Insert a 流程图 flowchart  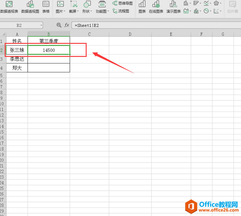[121, 11]
